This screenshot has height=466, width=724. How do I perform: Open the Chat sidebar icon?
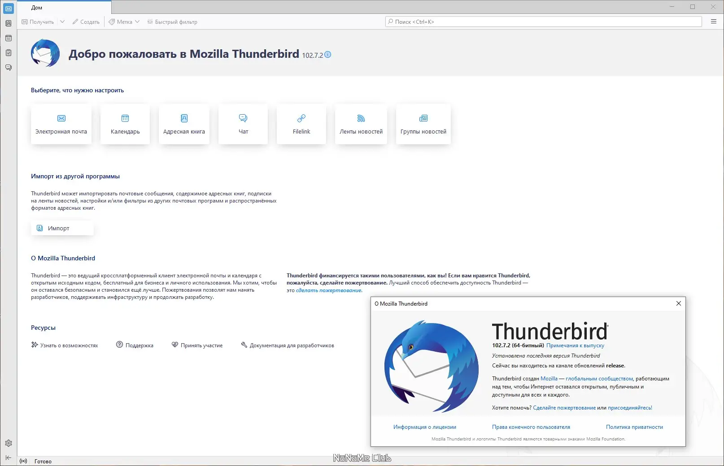click(x=9, y=68)
